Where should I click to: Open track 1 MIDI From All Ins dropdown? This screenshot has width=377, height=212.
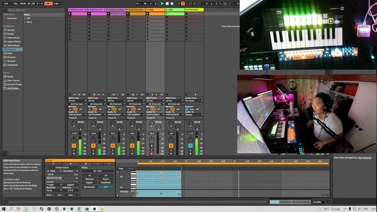[77, 101]
